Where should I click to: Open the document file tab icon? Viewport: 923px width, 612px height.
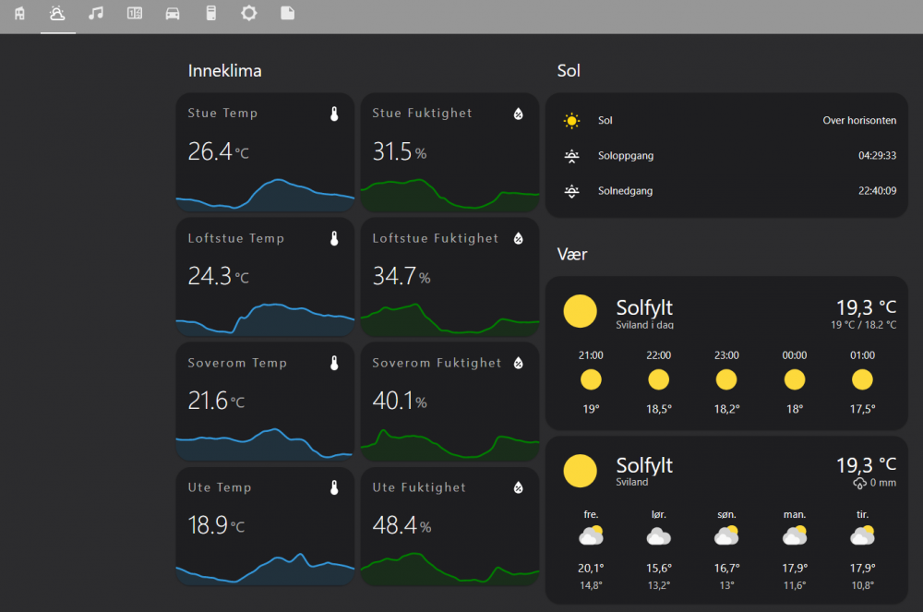coord(288,13)
